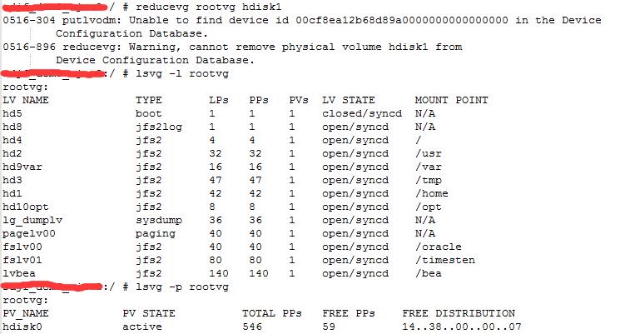Select the lvbea logical volume name
Viewport: 620px width, 334px height.
[19, 273]
